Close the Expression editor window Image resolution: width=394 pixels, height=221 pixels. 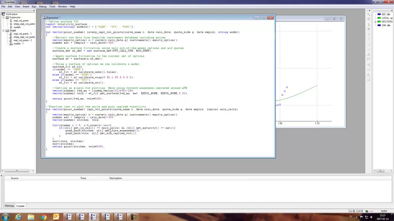tap(271, 18)
